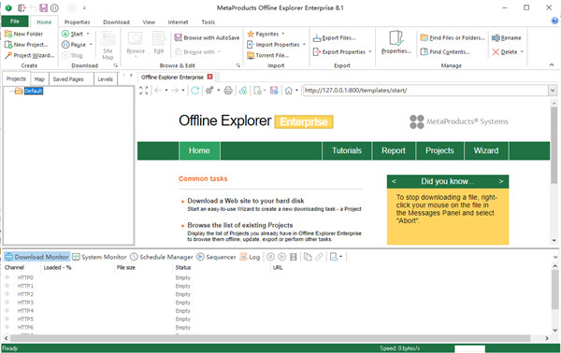Show the Schedule Manager tab
The height and width of the screenshot is (353, 561).
tap(162, 257)
